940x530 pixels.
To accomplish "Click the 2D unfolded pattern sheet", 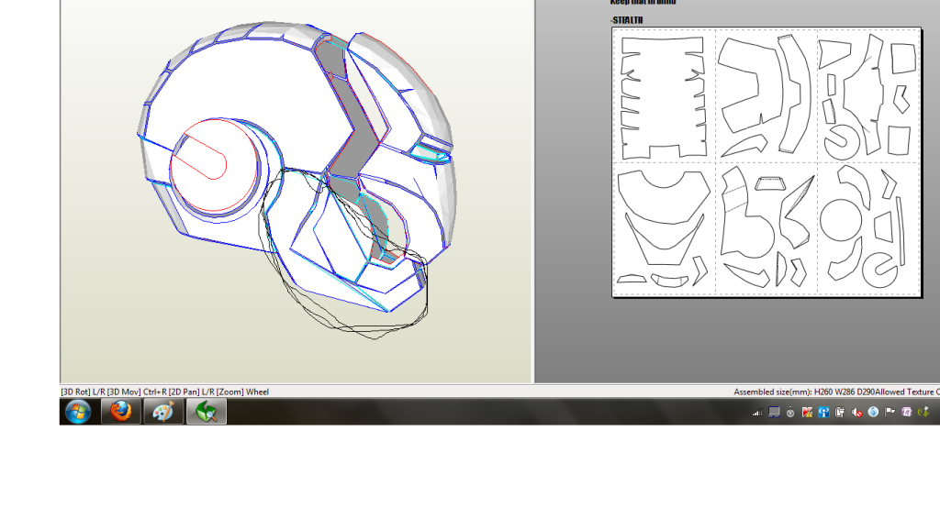I will coord(767,162).
